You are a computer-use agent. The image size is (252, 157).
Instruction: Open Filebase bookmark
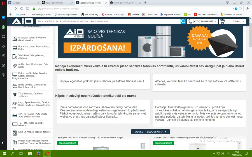pyautogui.click(x=134, y=15)
